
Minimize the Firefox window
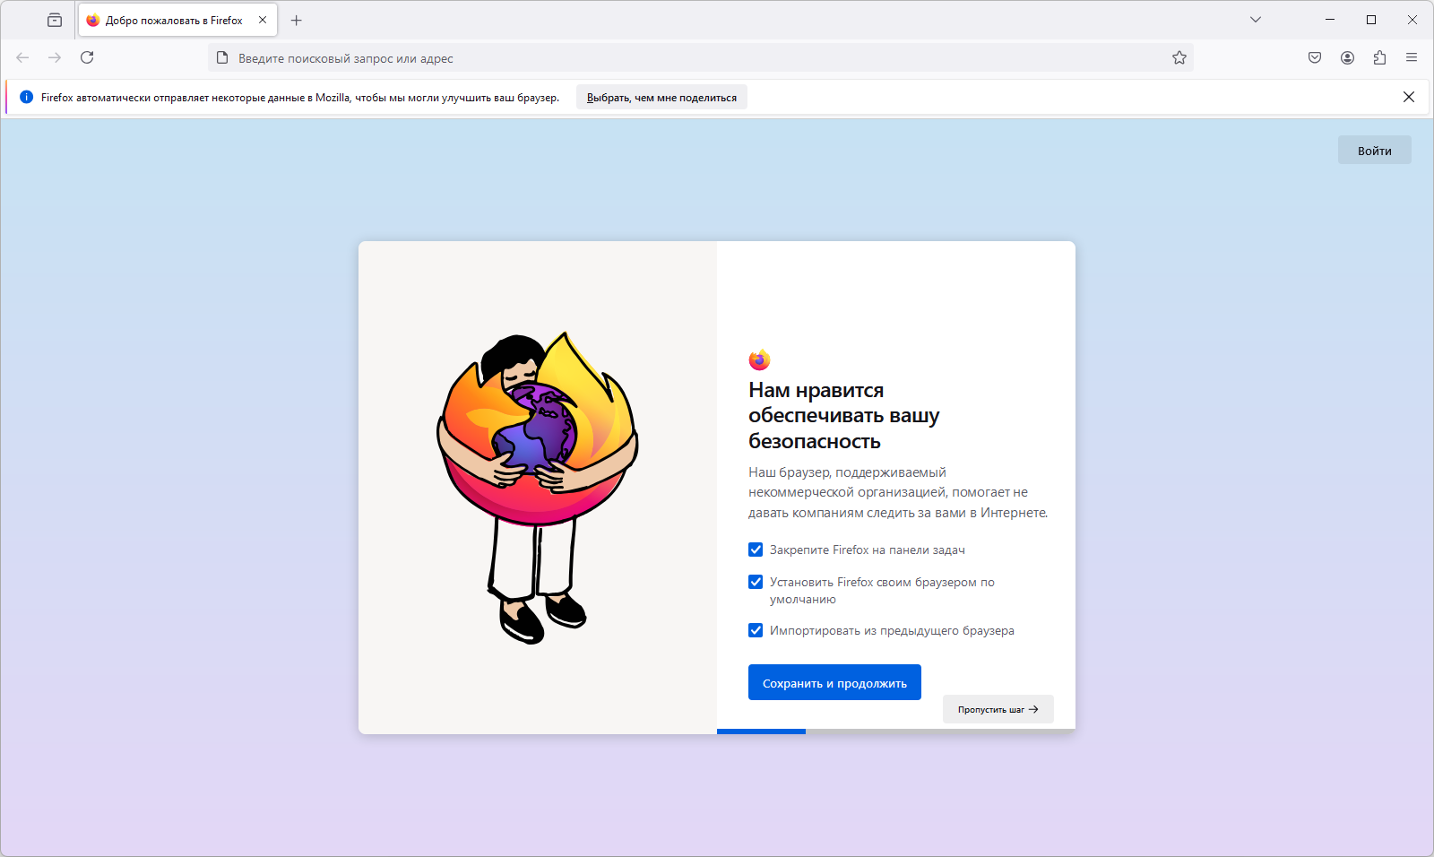(x=1330, y=20)
